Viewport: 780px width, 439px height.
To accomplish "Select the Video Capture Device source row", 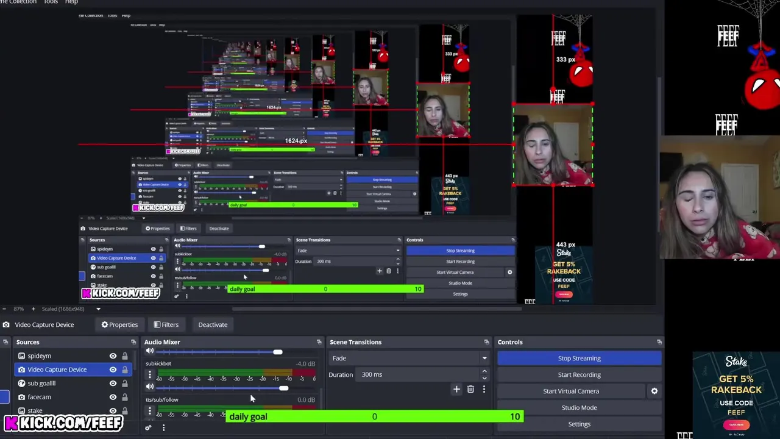I will [x=73, y=369].
